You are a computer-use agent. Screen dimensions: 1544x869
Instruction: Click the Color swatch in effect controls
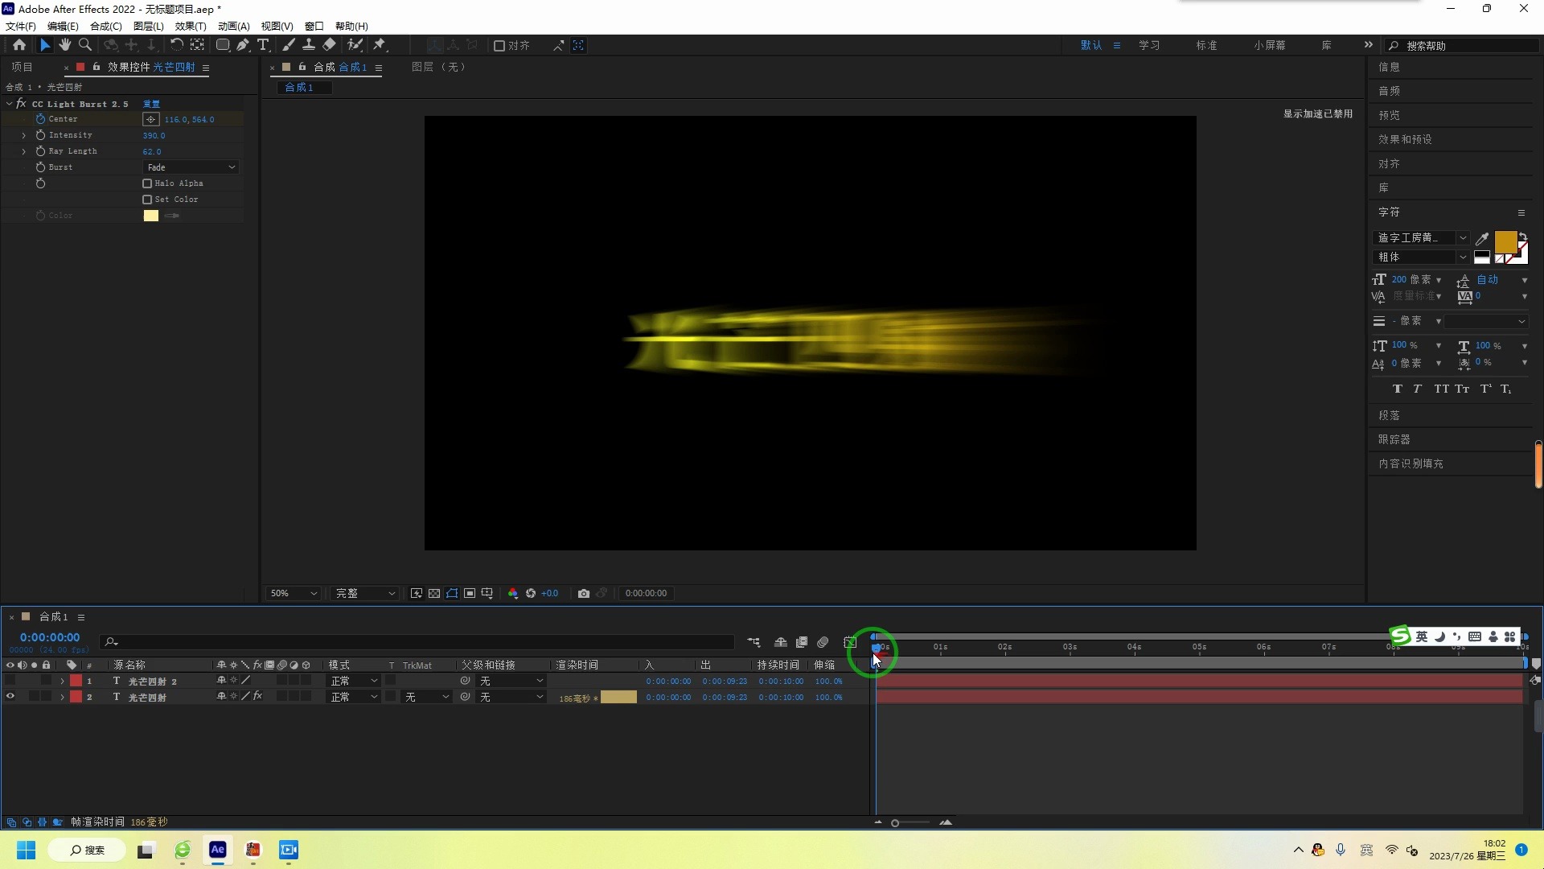151,216
